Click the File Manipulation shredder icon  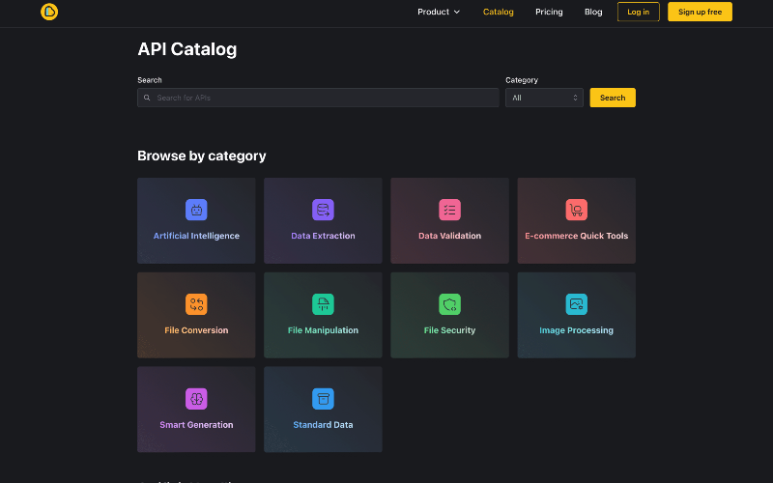(323, 304)
